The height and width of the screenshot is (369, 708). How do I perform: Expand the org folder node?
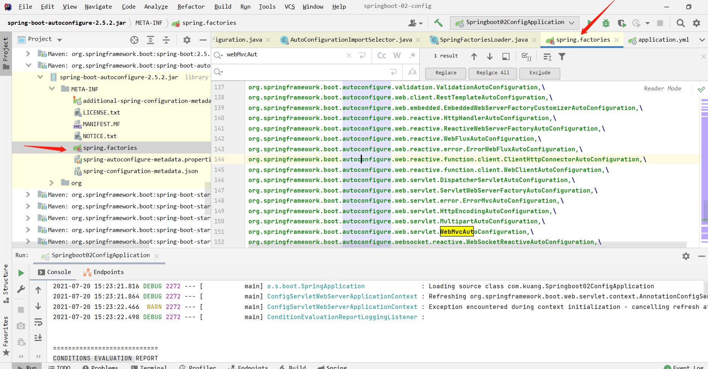coord(51,183)
